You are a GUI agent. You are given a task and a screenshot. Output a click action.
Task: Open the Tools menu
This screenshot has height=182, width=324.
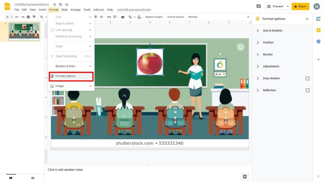(x=87, y=10)
